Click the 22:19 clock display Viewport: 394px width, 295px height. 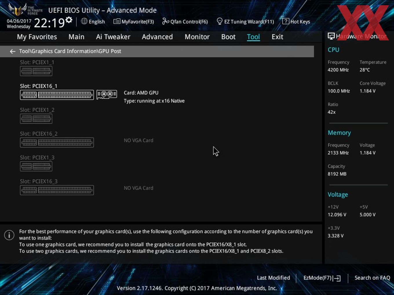[x=49, y=23]
